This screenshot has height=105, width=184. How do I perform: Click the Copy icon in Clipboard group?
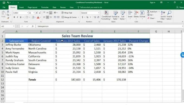click(x=8, y=15)
